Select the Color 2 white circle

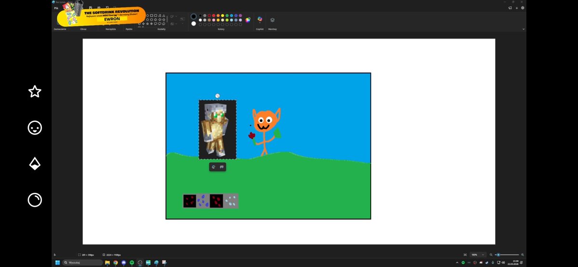[193, 24]
